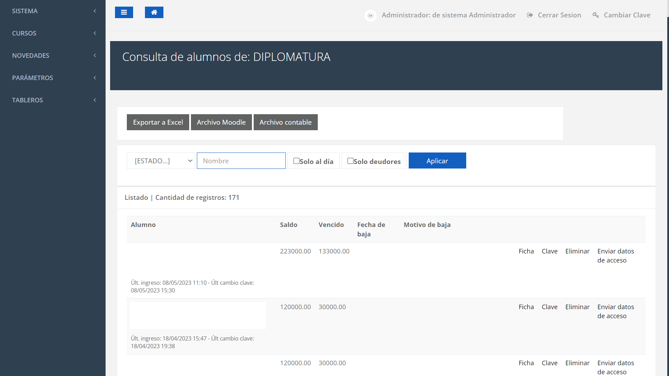Toggle the sidebar with hamburger icon
This screenshot has width=669, height=376.
click(124, 13)
